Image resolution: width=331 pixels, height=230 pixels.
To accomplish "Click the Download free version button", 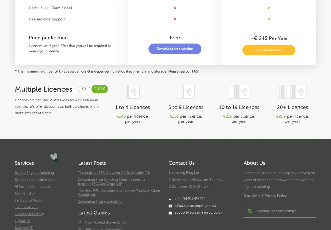I will pos(175,49).
